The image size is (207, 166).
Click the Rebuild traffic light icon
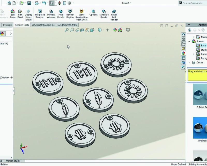[60, 3]
